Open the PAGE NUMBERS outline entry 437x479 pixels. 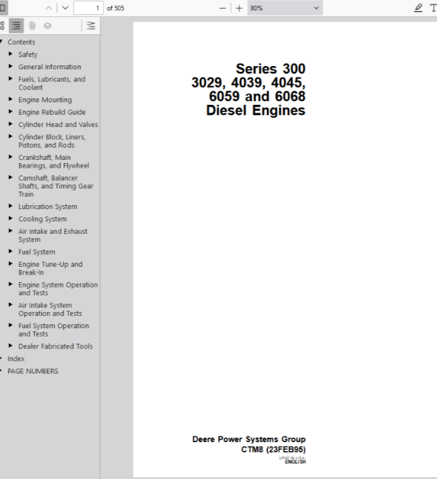click(33, 371)
